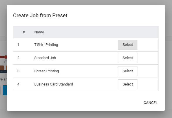Image resolution: width=172 pixels, height=118 pixels.
Task: Click row number 1 in the table
Action: (18, 45)
